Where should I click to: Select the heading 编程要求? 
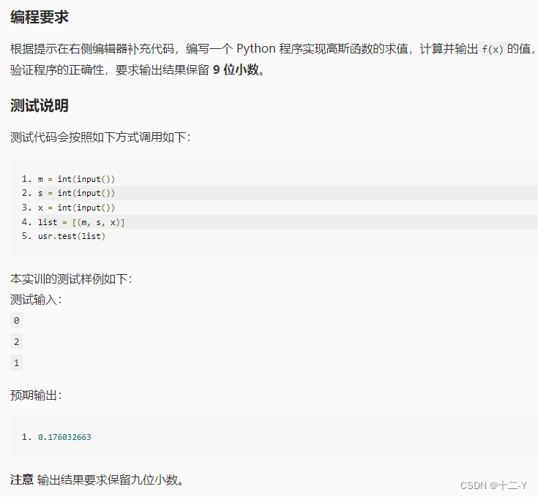pyautogui.click(x=40, y=17)
